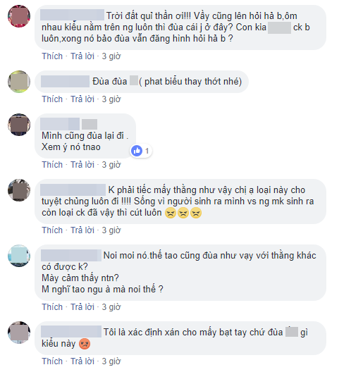Like the 'K phải tiếc mấy thằng' comment
The height and width of the screenshot is (372, 351).
tap(52, 230)
